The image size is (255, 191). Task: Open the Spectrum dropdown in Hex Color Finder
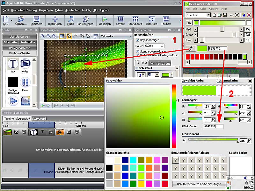[208, 15]
